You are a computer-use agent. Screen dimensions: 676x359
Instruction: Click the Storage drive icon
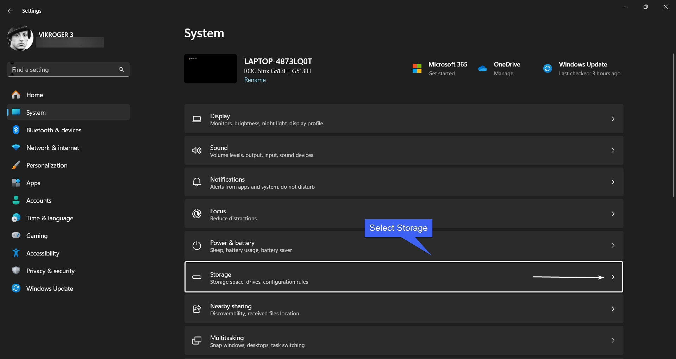(x=197, y=277)
